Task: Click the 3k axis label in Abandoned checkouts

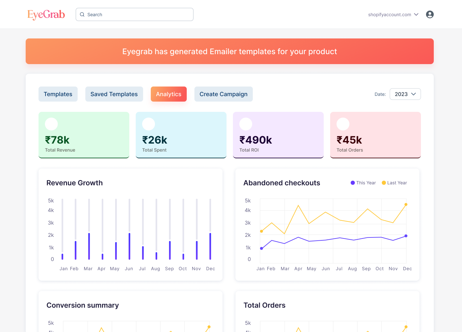Action: [248, 223]
